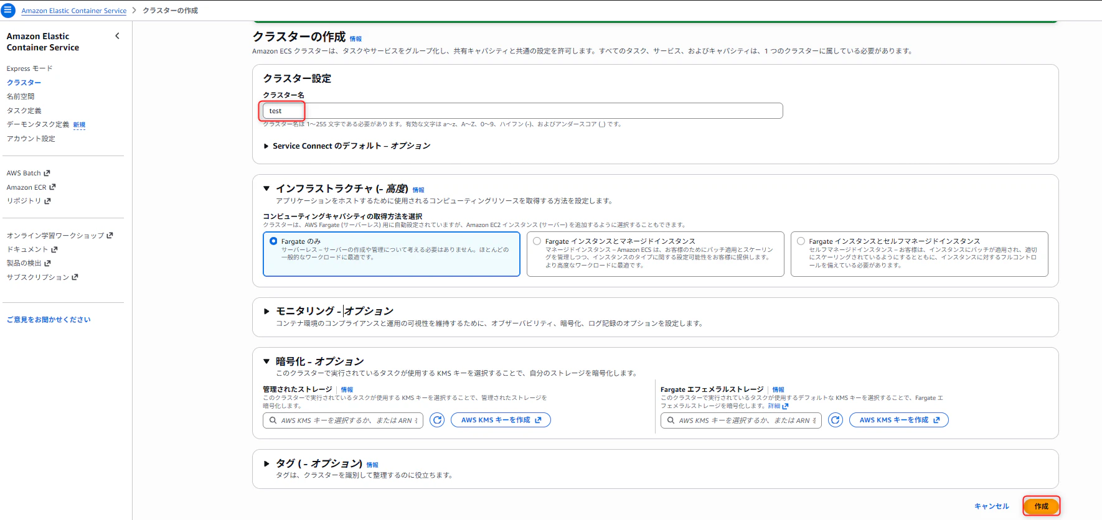Click the Amazon Elastic Container Service sidebar title
This screenshot has height=520, width=1102.
click(x=43, y=42)
